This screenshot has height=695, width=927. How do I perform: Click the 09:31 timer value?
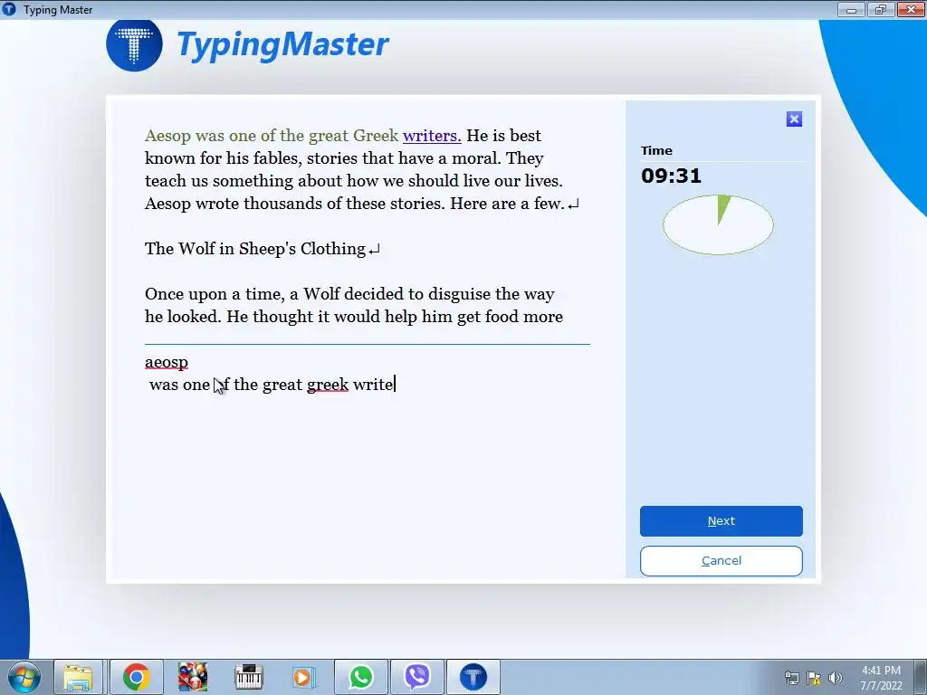point(671,176)
